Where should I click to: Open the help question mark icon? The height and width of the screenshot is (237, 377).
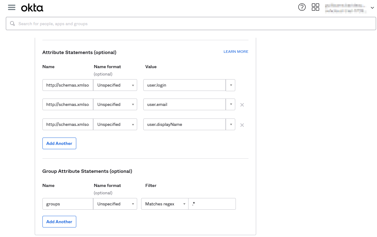click(302, 7)
